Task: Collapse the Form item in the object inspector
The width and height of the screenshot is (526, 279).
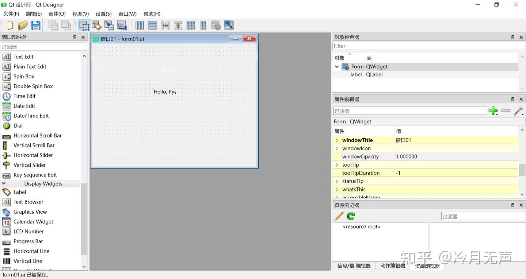Action: pos(337,66)
